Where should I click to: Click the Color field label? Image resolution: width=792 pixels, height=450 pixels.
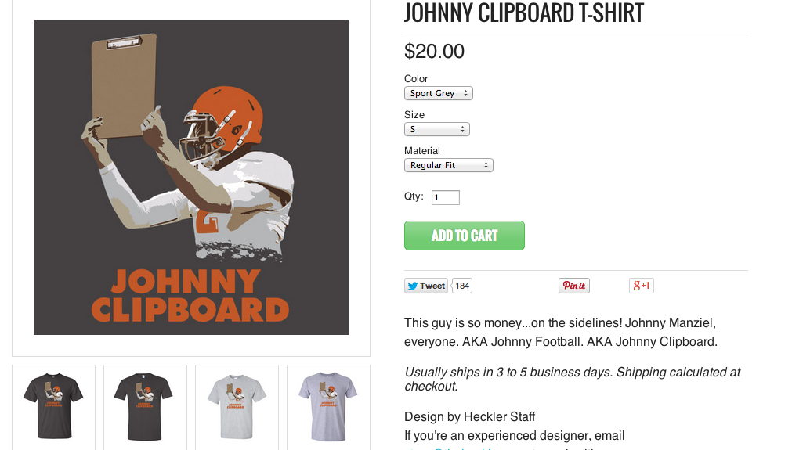(416, 78)
